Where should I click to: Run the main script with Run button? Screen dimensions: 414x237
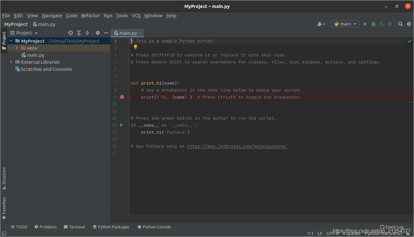tap(365, 24)
